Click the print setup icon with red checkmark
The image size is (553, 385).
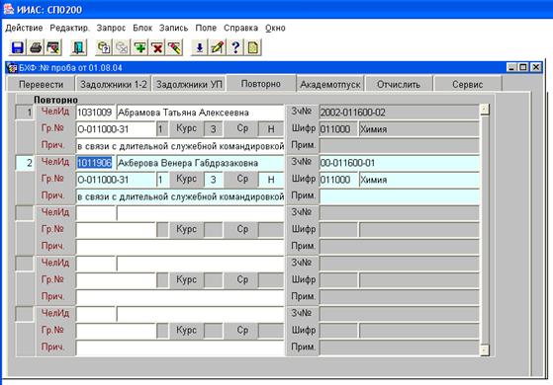53,47
